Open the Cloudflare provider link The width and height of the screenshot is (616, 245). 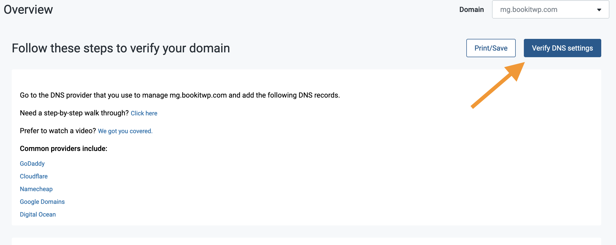click(x=34, y=176)
